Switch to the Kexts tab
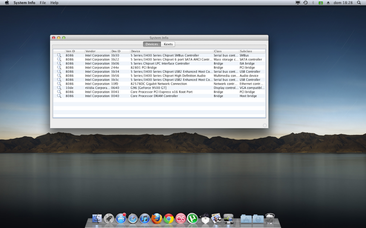This screenshot has width=366, height=228. (168, 44)
